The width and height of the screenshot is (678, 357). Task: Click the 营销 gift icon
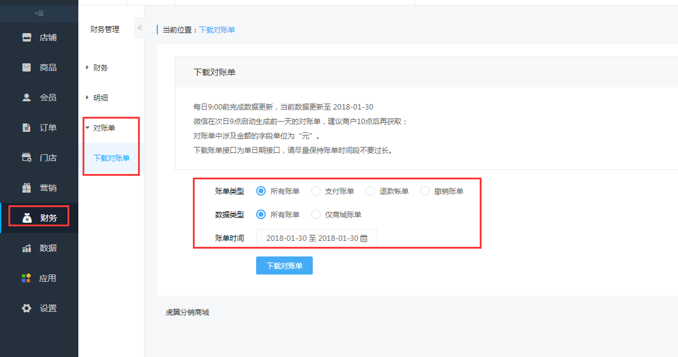(27, 188)
